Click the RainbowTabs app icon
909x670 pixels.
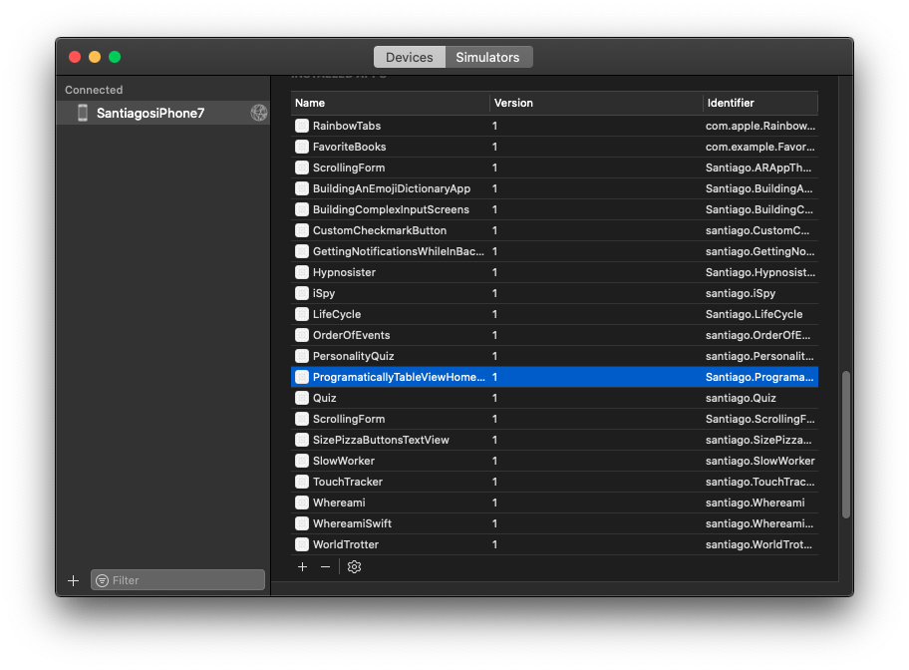[302, 126]
